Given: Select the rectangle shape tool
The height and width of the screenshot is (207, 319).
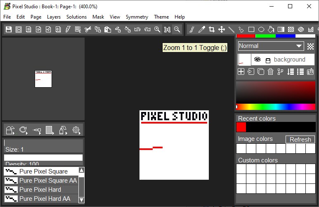Looking at the screenshot, I should (251, 30).
